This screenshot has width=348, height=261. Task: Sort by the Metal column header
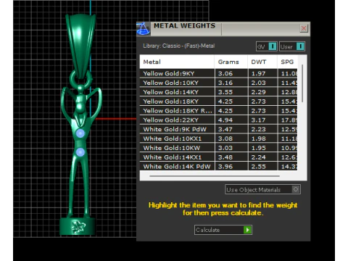click(x=177, y=62)
